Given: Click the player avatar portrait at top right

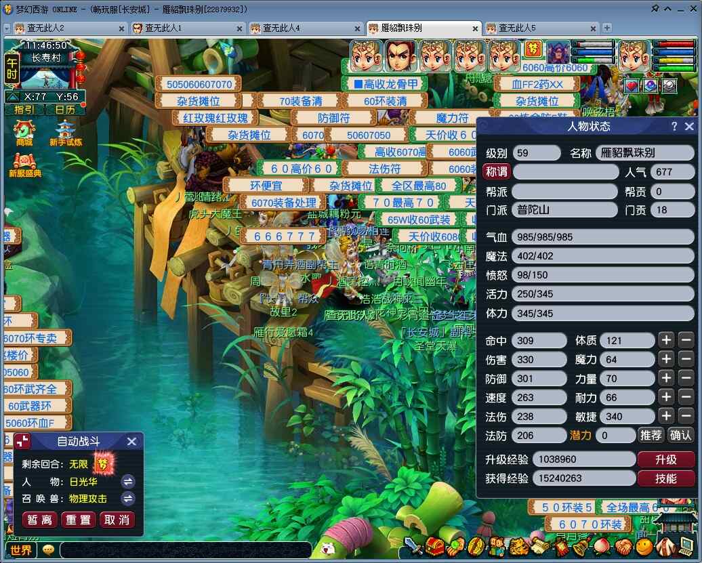Looking at the screenshot, I should point(634,56).
